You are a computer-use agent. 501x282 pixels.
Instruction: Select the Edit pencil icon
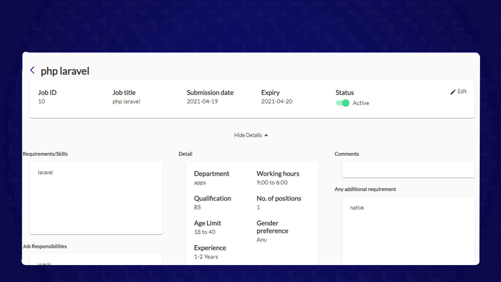(x=453, y=91)
